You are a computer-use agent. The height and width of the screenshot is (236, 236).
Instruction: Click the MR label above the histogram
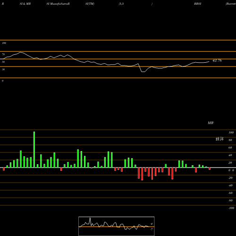tap(211, 123)
